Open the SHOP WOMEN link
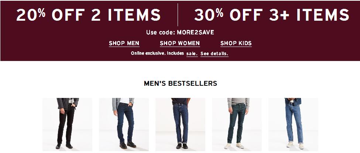Viewport: 360px width, 153px height. pyautogui.click(x=180, y=43)
